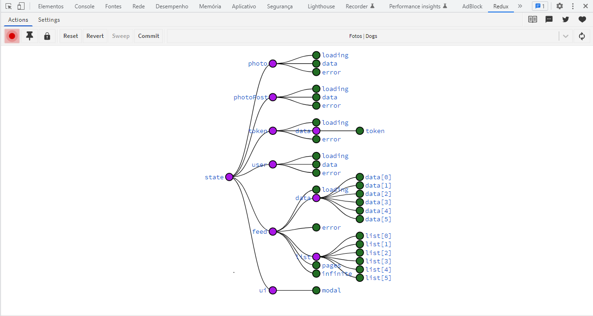Reload the state chart with refresh icon

581,36
